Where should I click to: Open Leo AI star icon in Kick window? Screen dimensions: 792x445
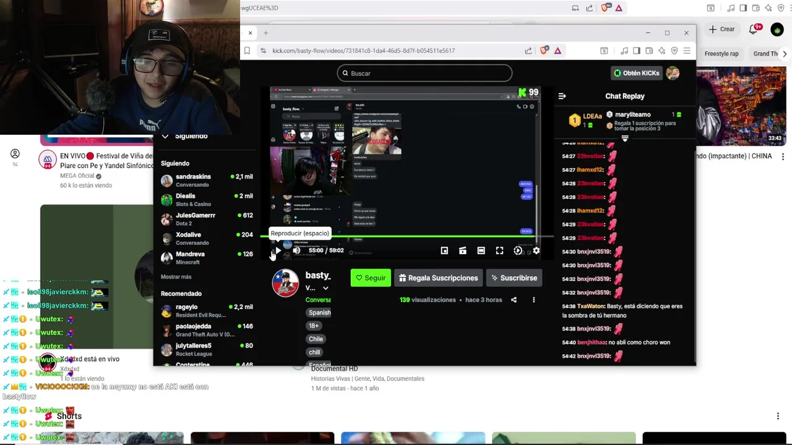661,51
